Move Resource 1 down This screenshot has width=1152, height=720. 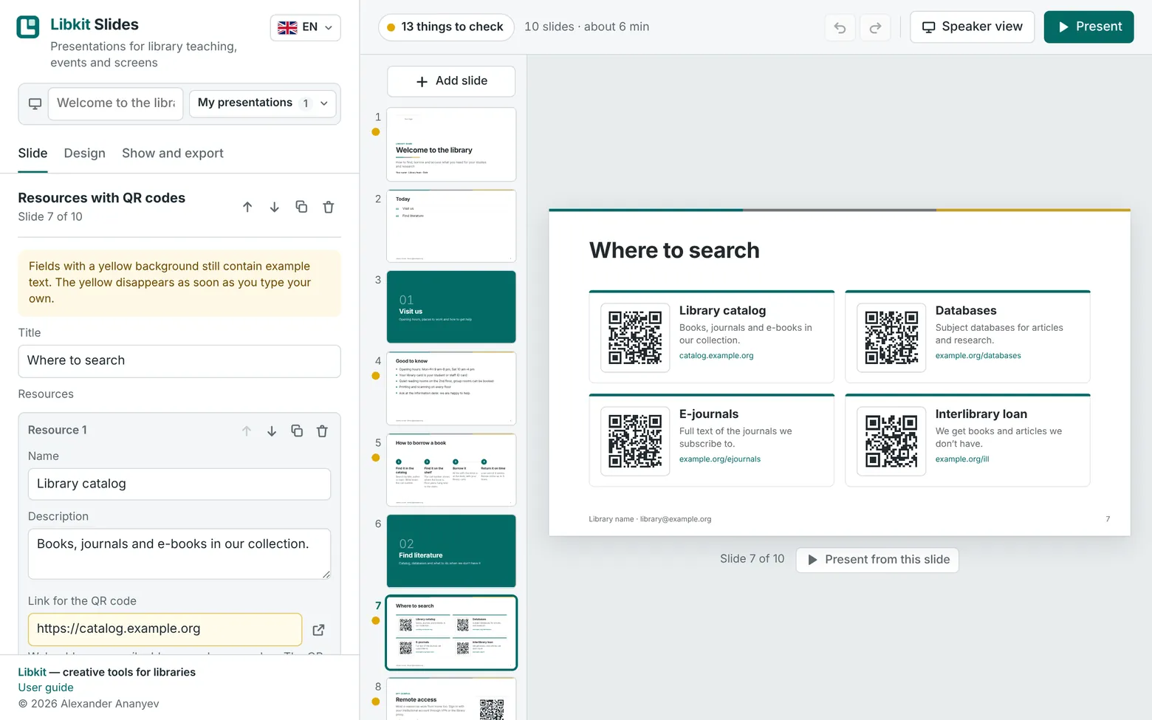[x=272, y=431]
